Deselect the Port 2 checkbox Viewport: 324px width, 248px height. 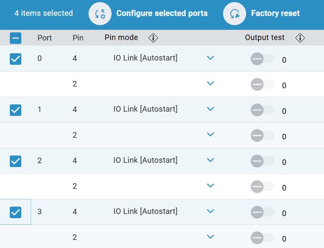point(15,161)
